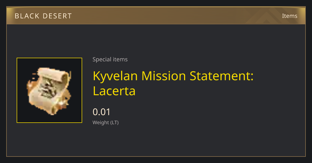Click the word Kyvelan in the title
This screenshot has height=163, width=312.
[115, 76]
